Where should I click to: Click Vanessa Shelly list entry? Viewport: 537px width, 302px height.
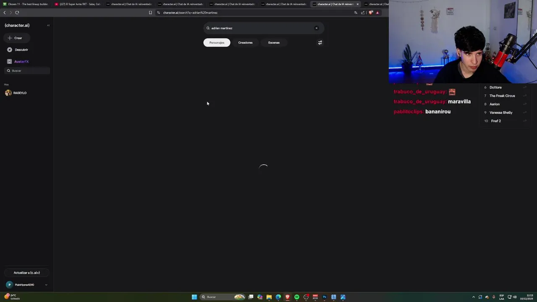pyautogui.click(x=501, y=112)
